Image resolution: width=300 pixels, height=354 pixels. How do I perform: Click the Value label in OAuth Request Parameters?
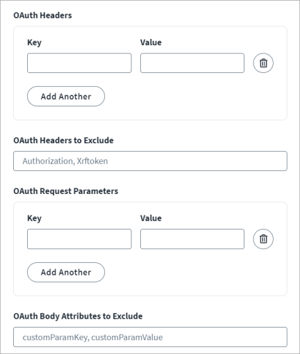pos(151,218)
